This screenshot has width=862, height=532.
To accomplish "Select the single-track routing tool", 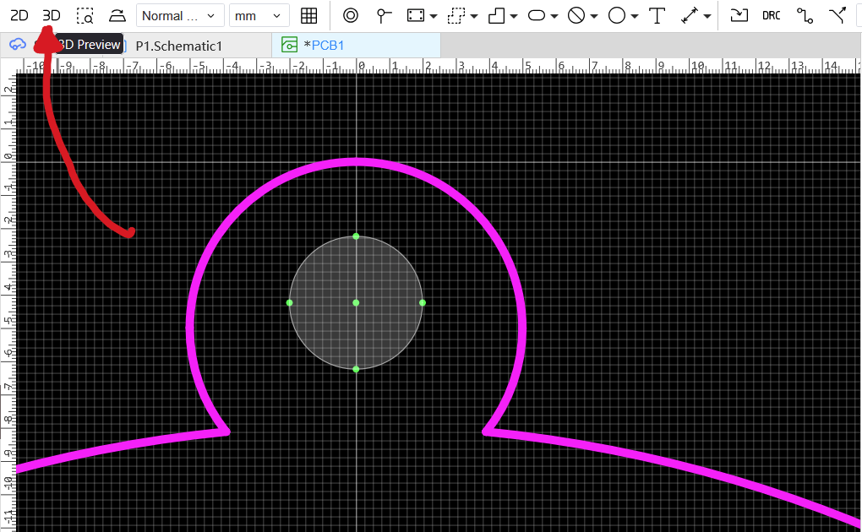I will pyautogui.click(x=805, y=15).
